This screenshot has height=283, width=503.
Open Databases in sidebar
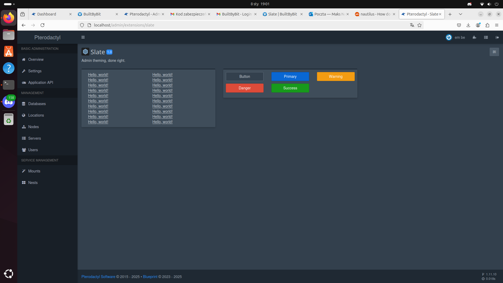[47, 104]
